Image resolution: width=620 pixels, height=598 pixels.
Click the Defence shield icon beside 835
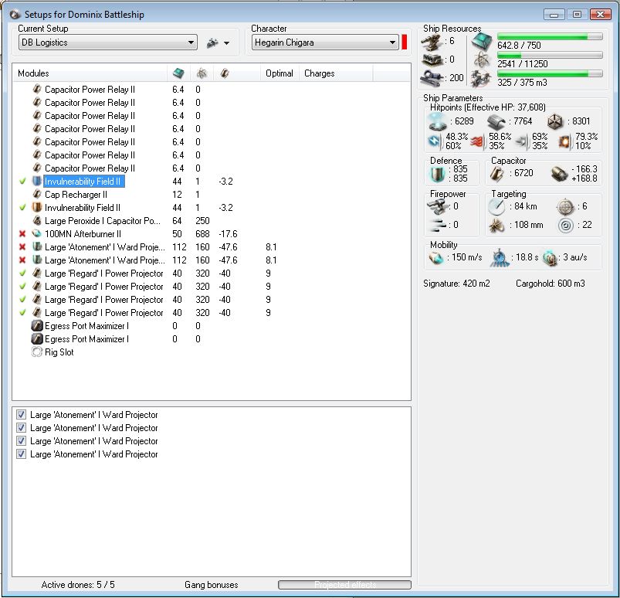point(437,174)
